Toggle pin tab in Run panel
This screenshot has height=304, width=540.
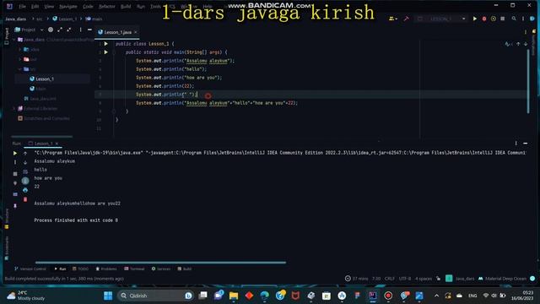pos(15,206)
